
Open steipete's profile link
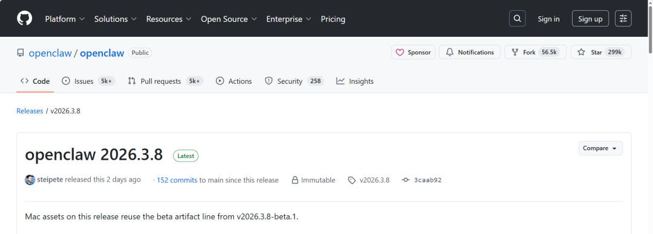click(x=50, y=180)
